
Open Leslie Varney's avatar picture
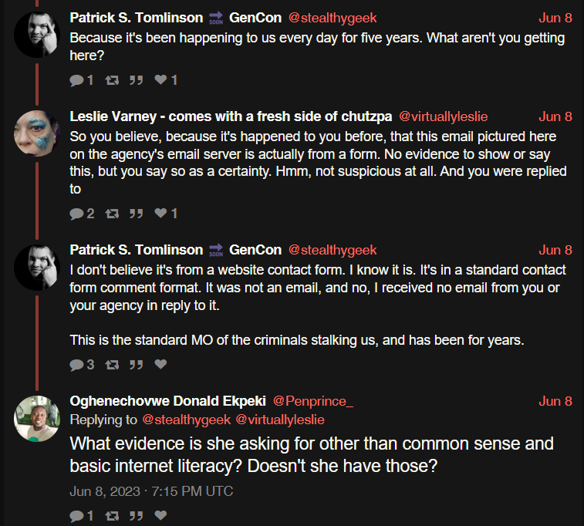(x=36, y=133)
